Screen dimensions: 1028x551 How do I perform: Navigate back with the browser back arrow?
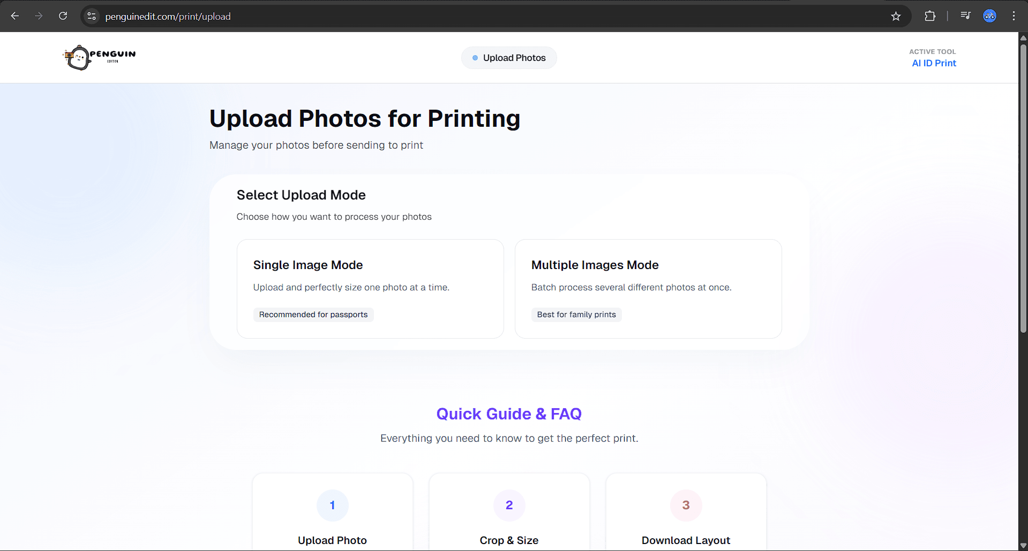pyautogui.click(x=15, y=16)
